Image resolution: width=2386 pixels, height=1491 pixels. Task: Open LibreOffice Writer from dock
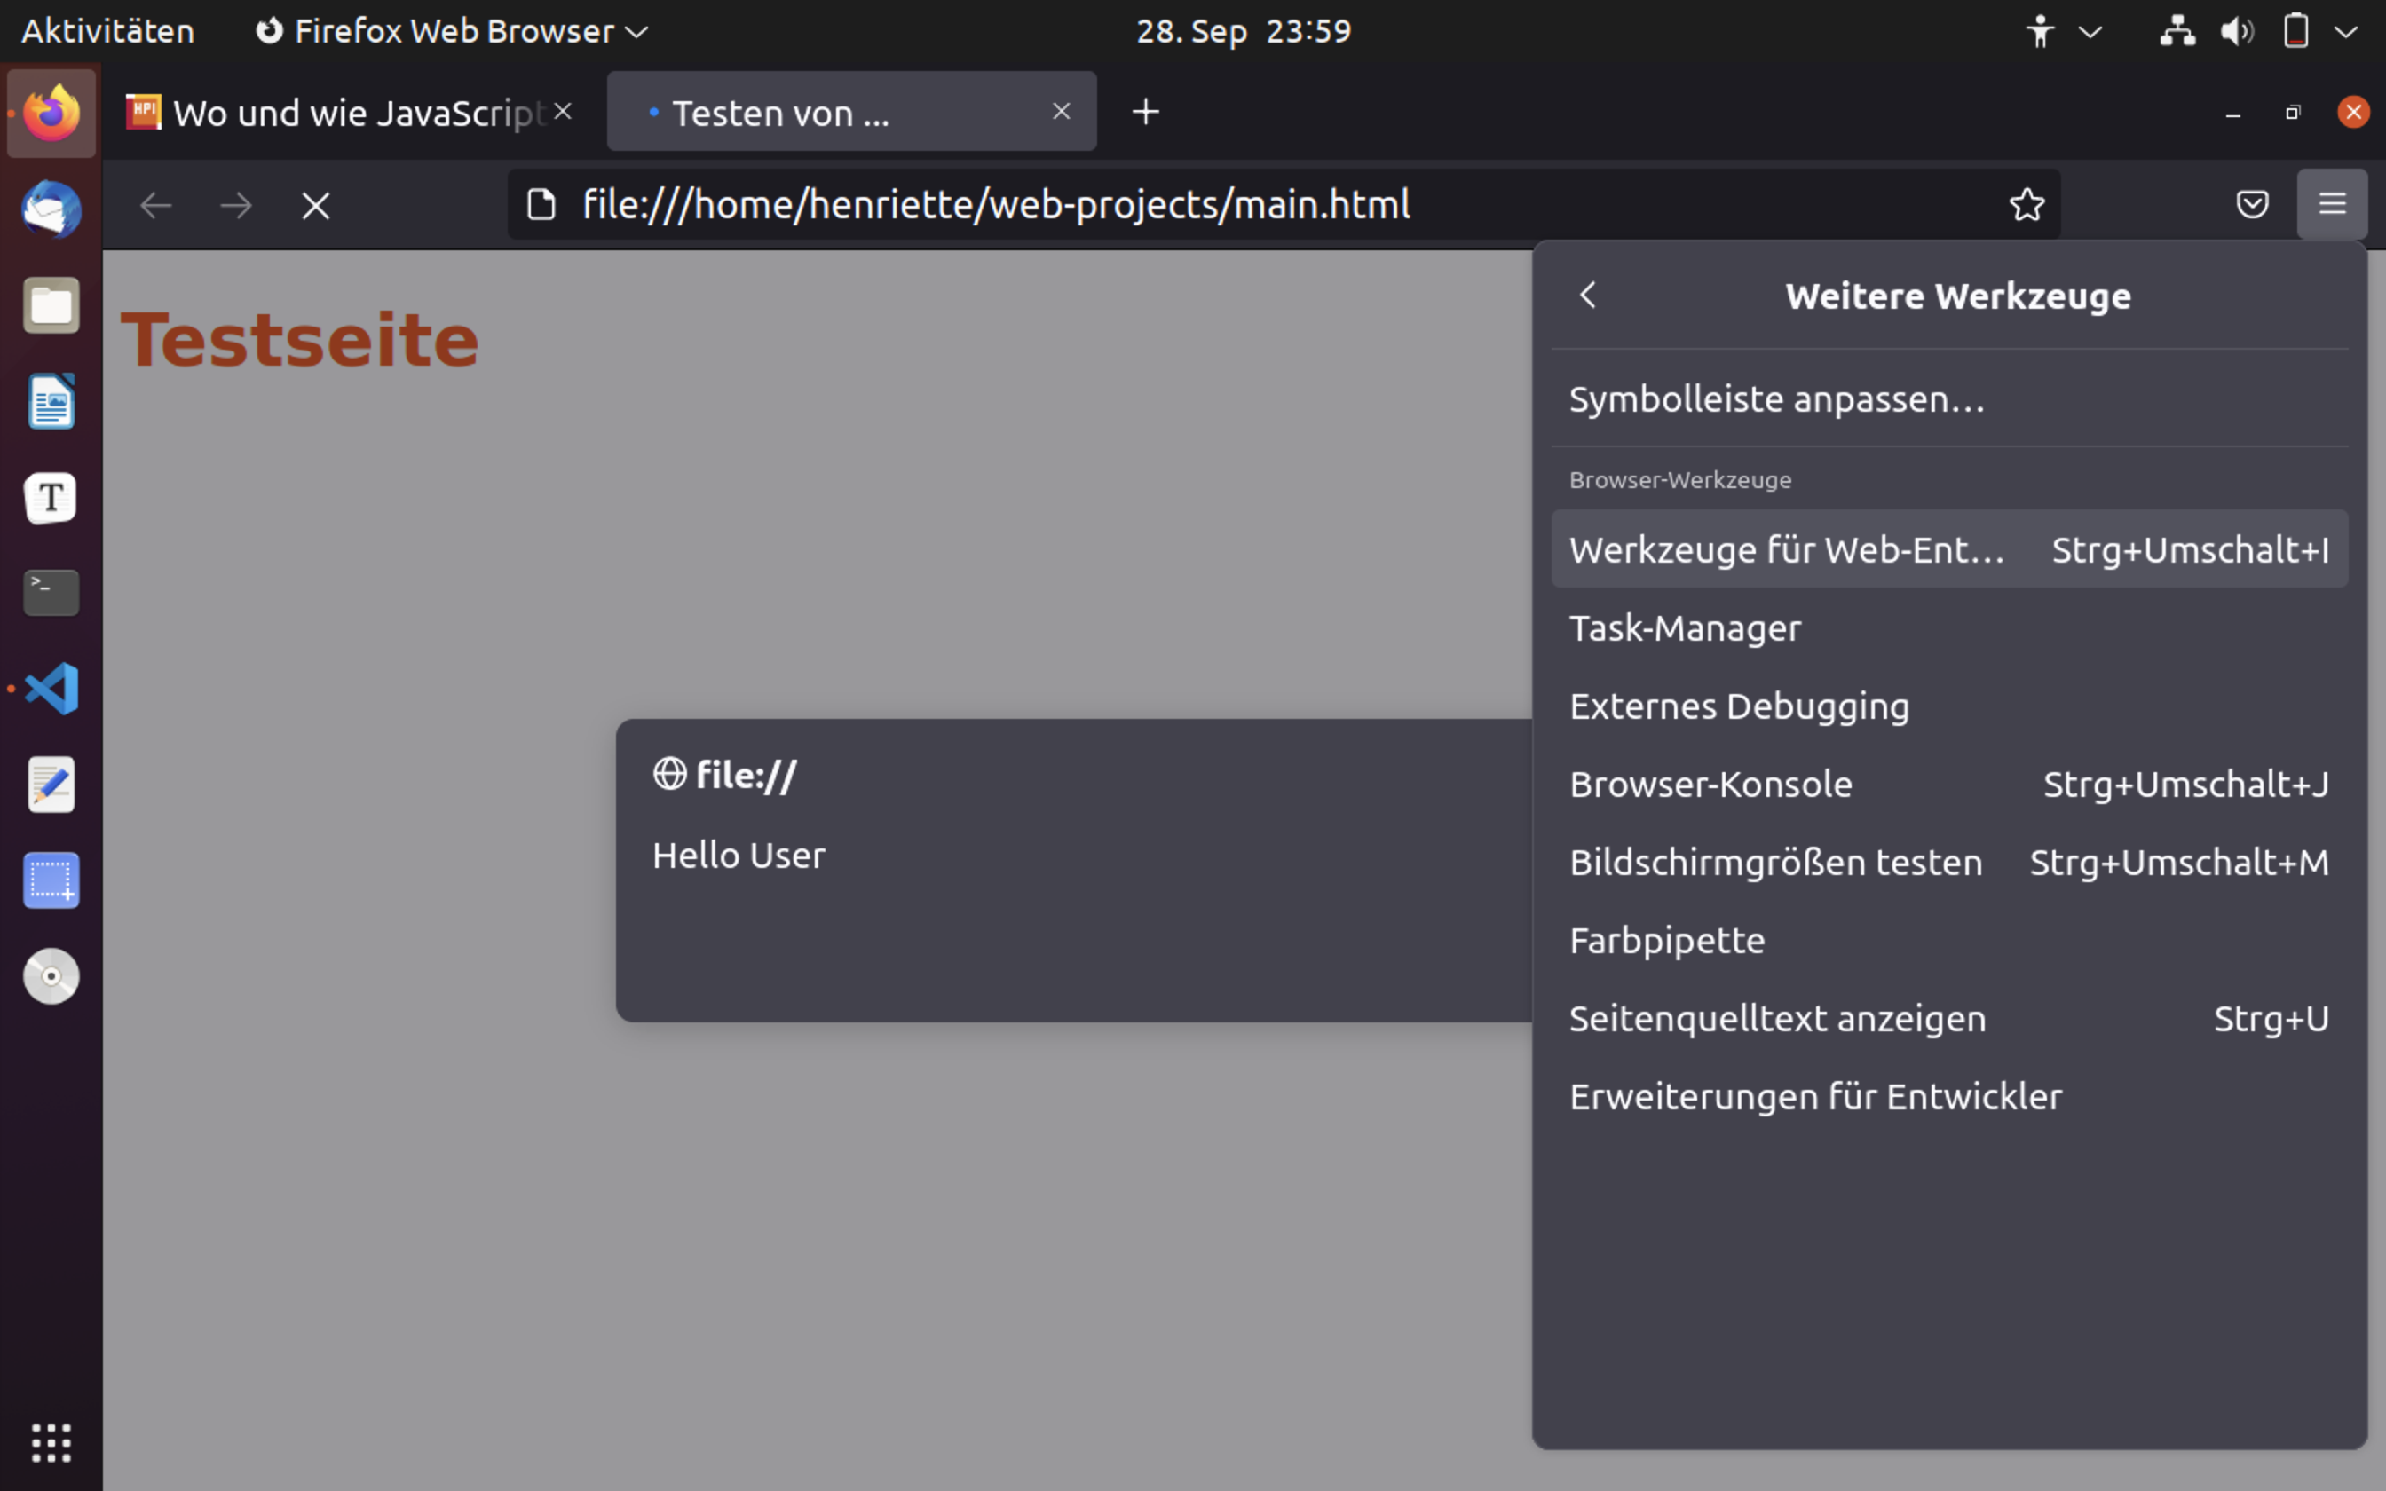click(x=51, y=401)
